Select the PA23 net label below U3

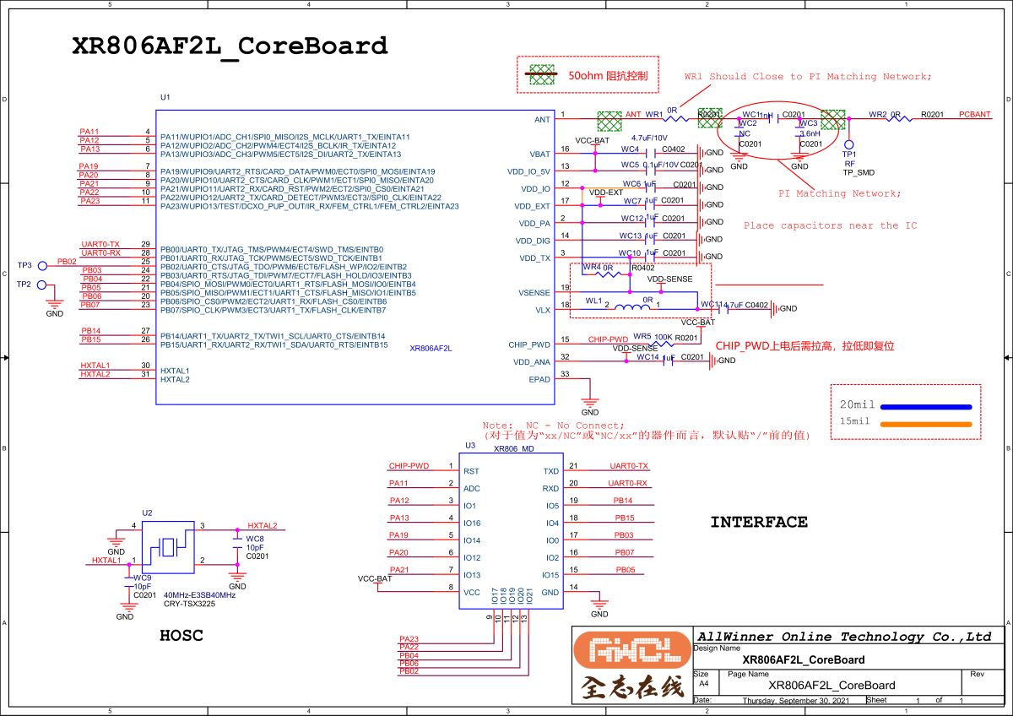[x=409, y=639]
